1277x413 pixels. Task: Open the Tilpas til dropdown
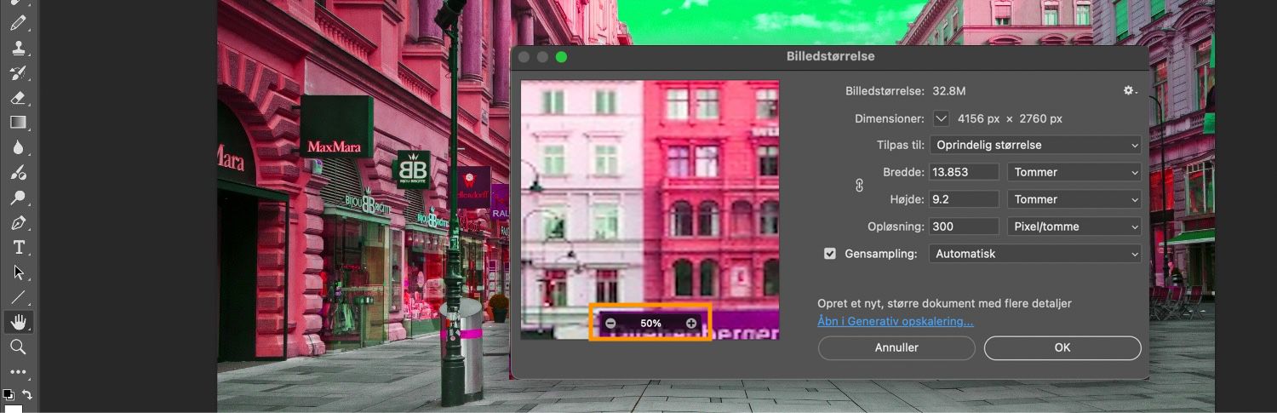click(x=1035, y=145)
